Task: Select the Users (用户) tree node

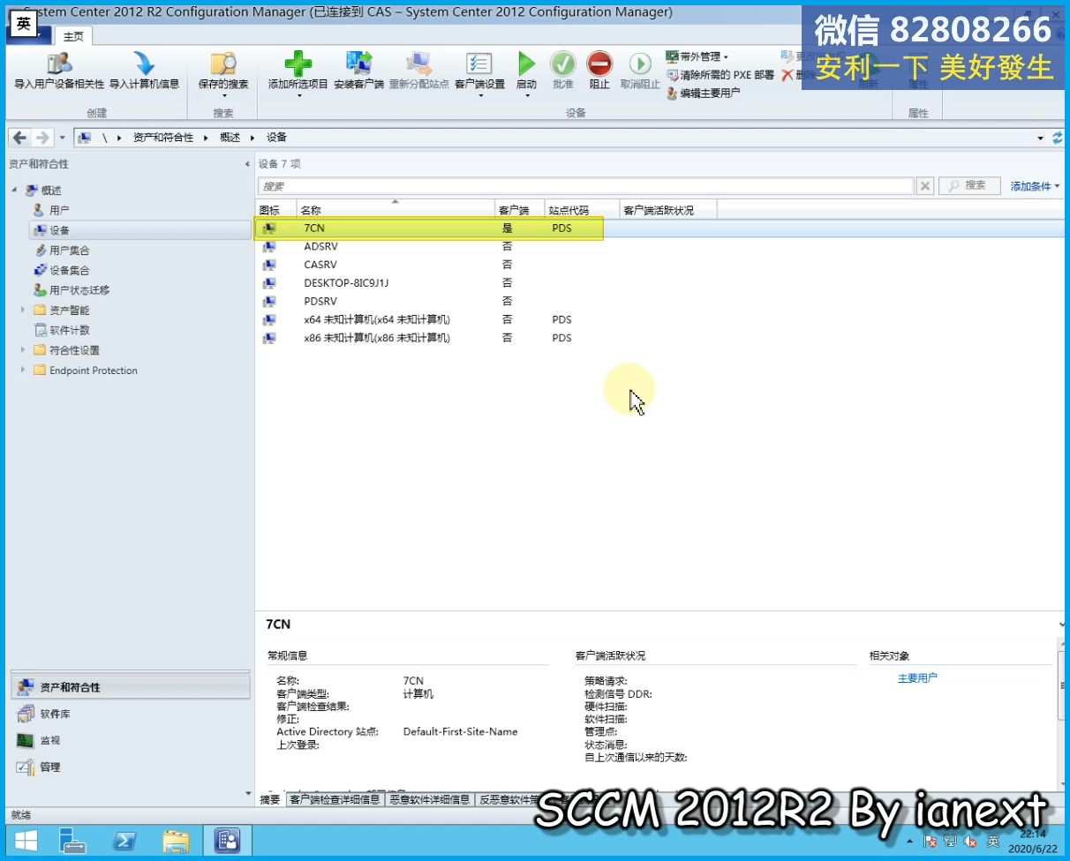Action: [x=59, y=211]
